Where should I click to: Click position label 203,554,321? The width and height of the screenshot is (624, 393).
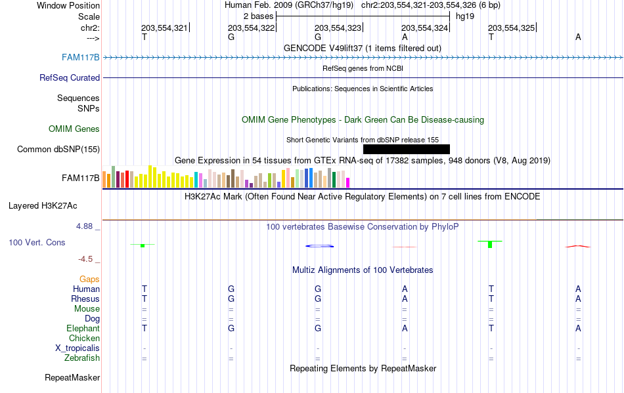coord(164,28)
